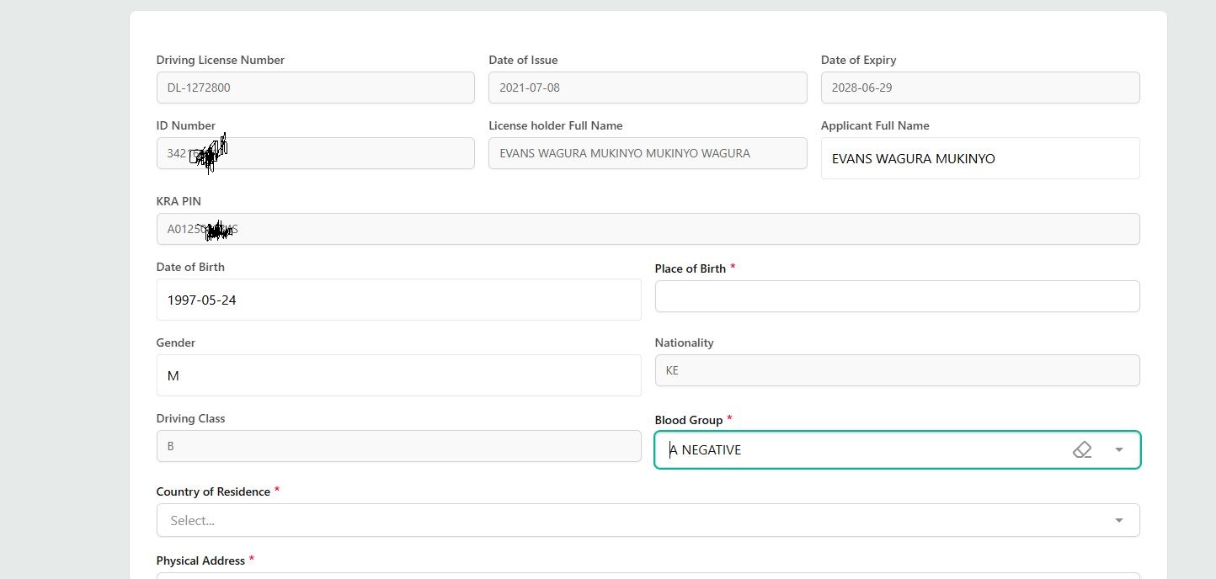Click the Date of Issue field
The image size is (1216, 579).
[647, 88]
